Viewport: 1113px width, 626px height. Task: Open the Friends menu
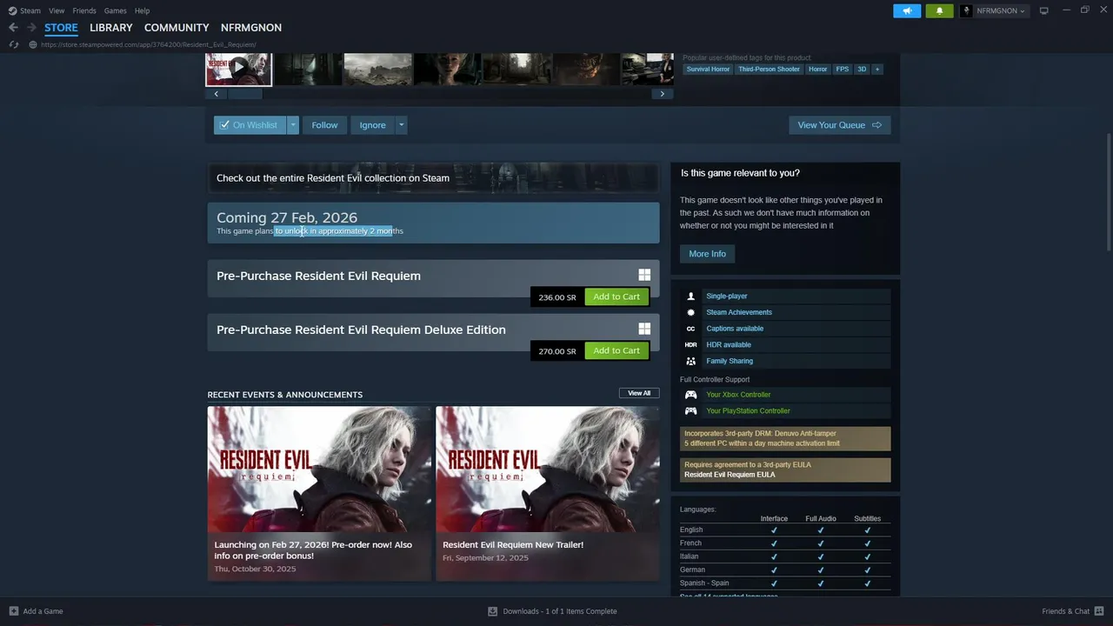click(x=84, y=10)
